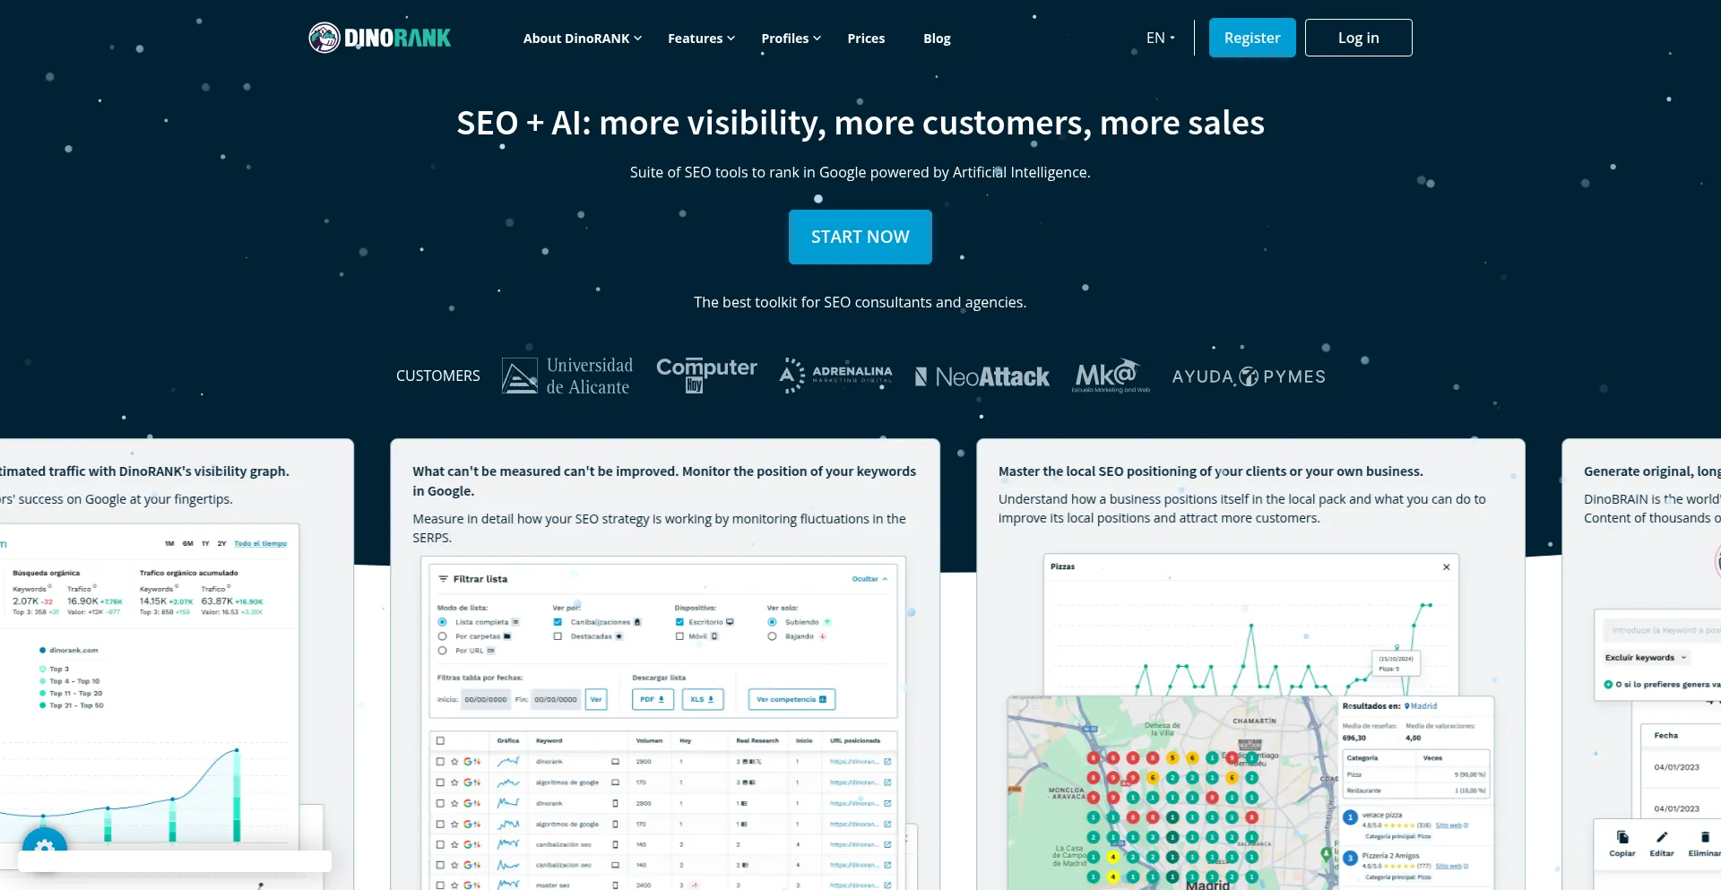Image resolution: width=1721 pixels, height=890 pixels.
Task: Check the Destacadas checkbox
Action: [x=558, y=636]
